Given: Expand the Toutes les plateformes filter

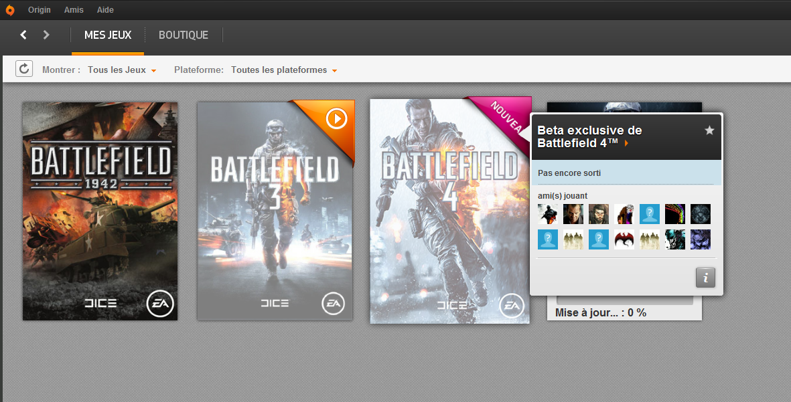Looking at the screenshot, I should pyautogui.click(x=284, y=70).
